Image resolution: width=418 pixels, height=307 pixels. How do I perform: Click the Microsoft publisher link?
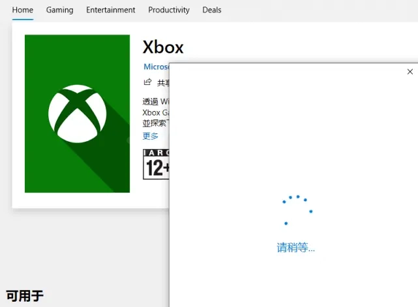pos(156,67)
